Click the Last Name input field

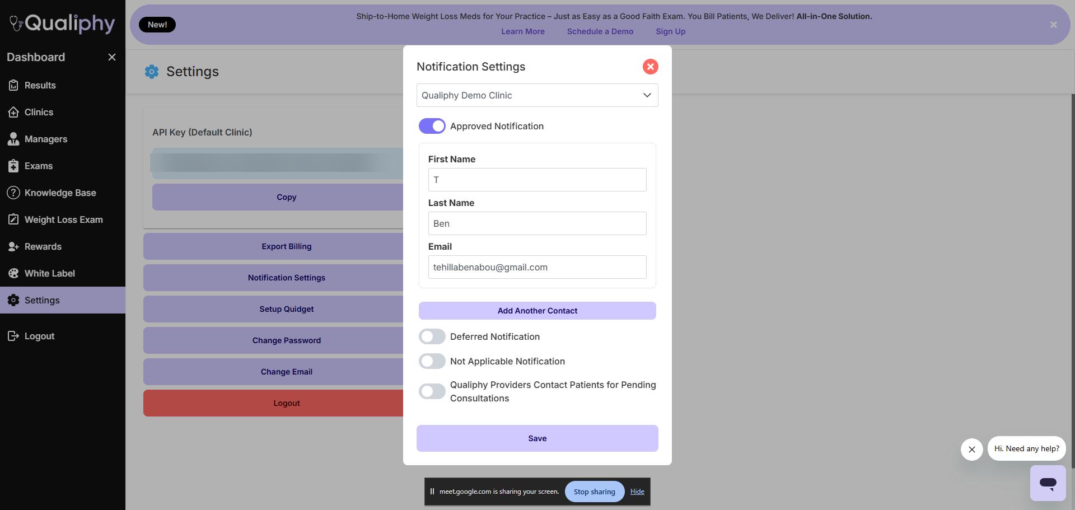(x=537, y=223)
